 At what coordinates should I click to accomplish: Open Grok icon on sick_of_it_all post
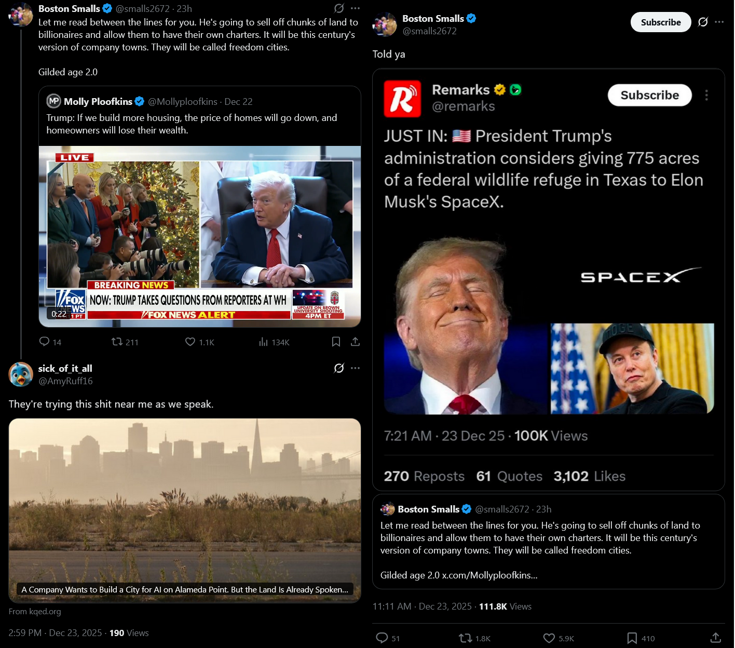click(x=339, y=368)
